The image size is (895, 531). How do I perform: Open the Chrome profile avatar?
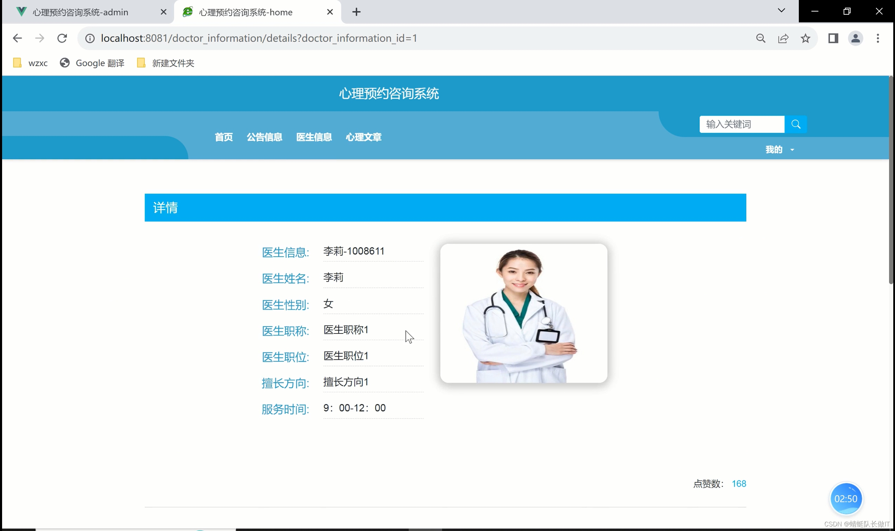855,38
